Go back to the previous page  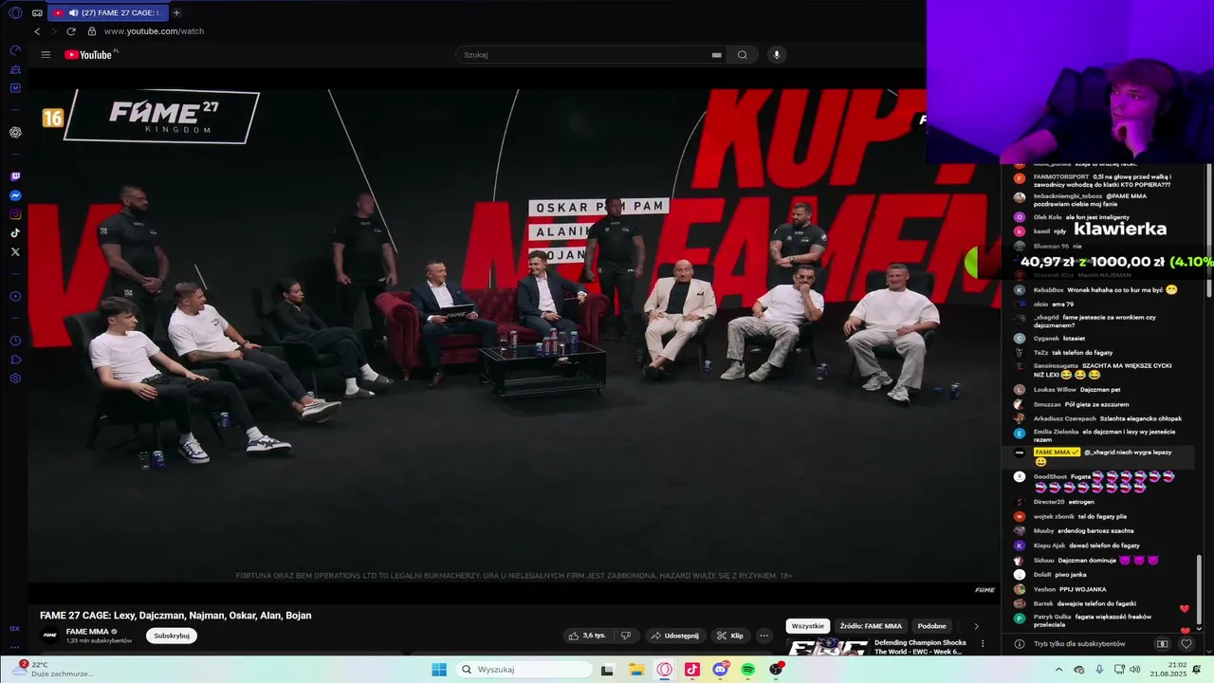[37, 31]
